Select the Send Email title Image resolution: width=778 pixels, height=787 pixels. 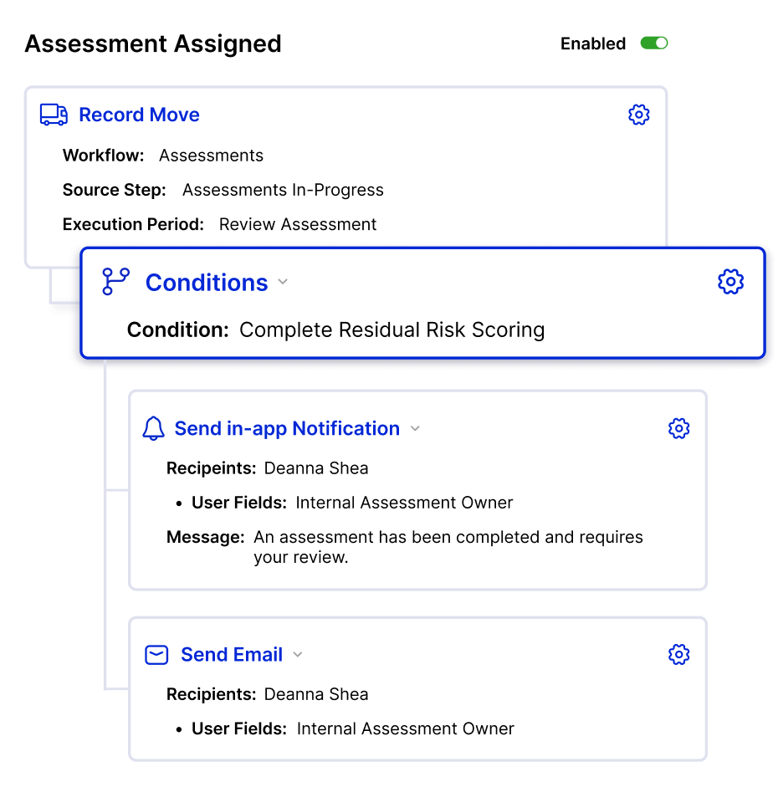(232, 654)
